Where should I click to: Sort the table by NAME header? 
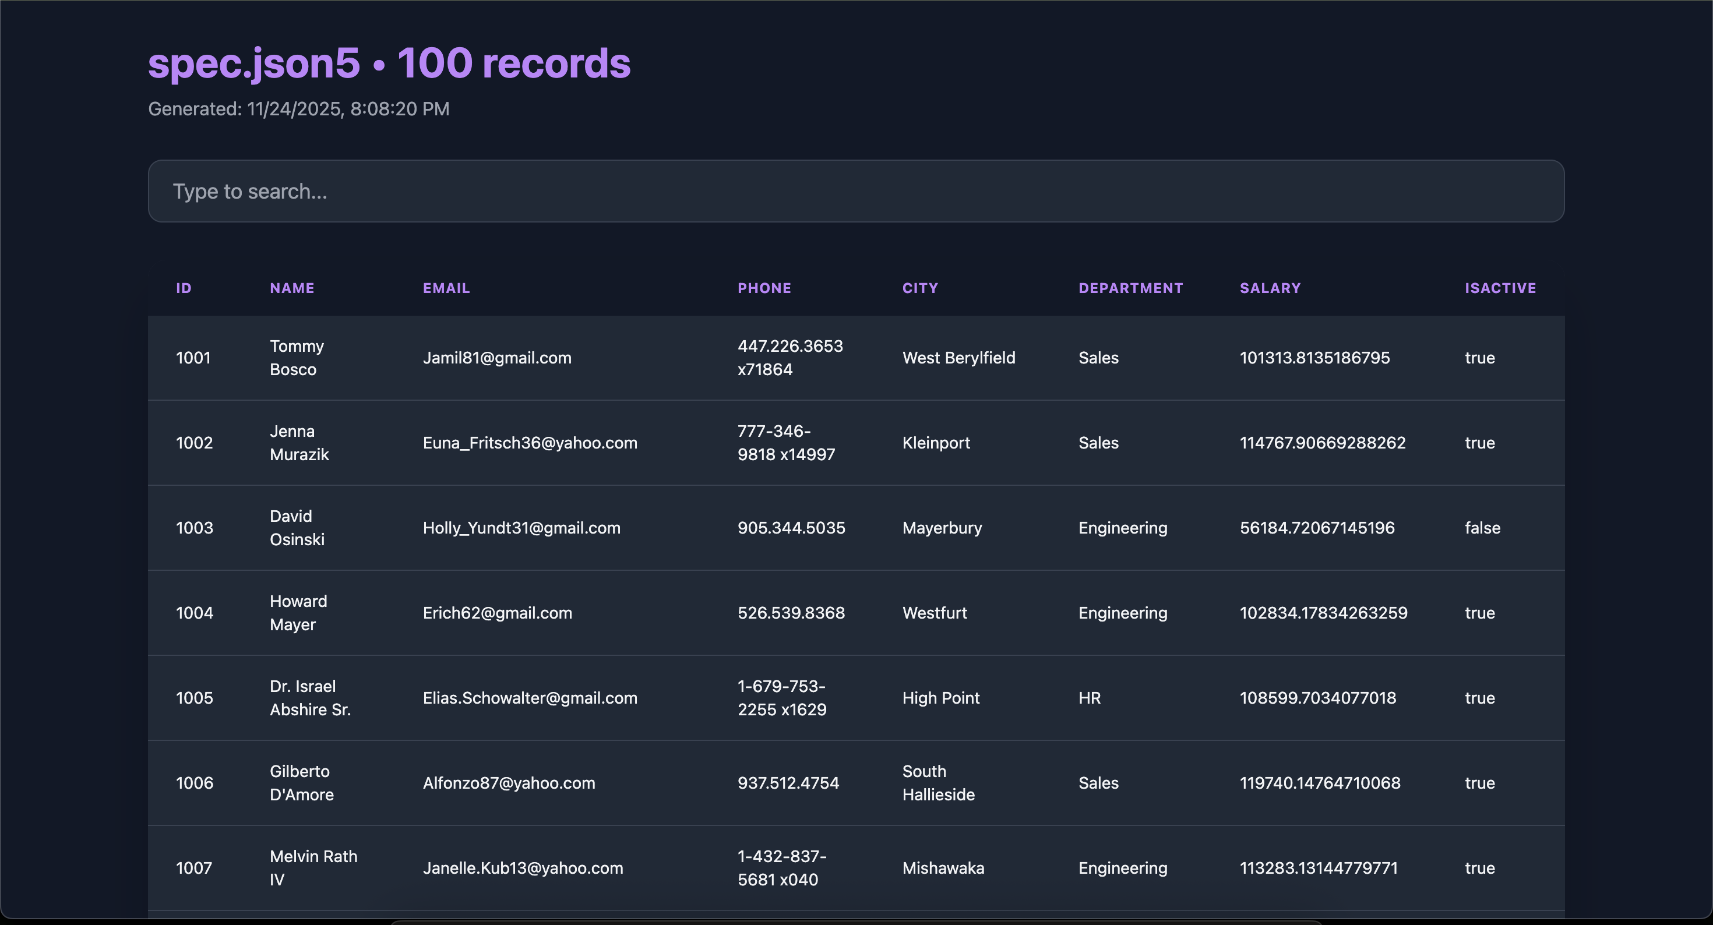point(291,288)
